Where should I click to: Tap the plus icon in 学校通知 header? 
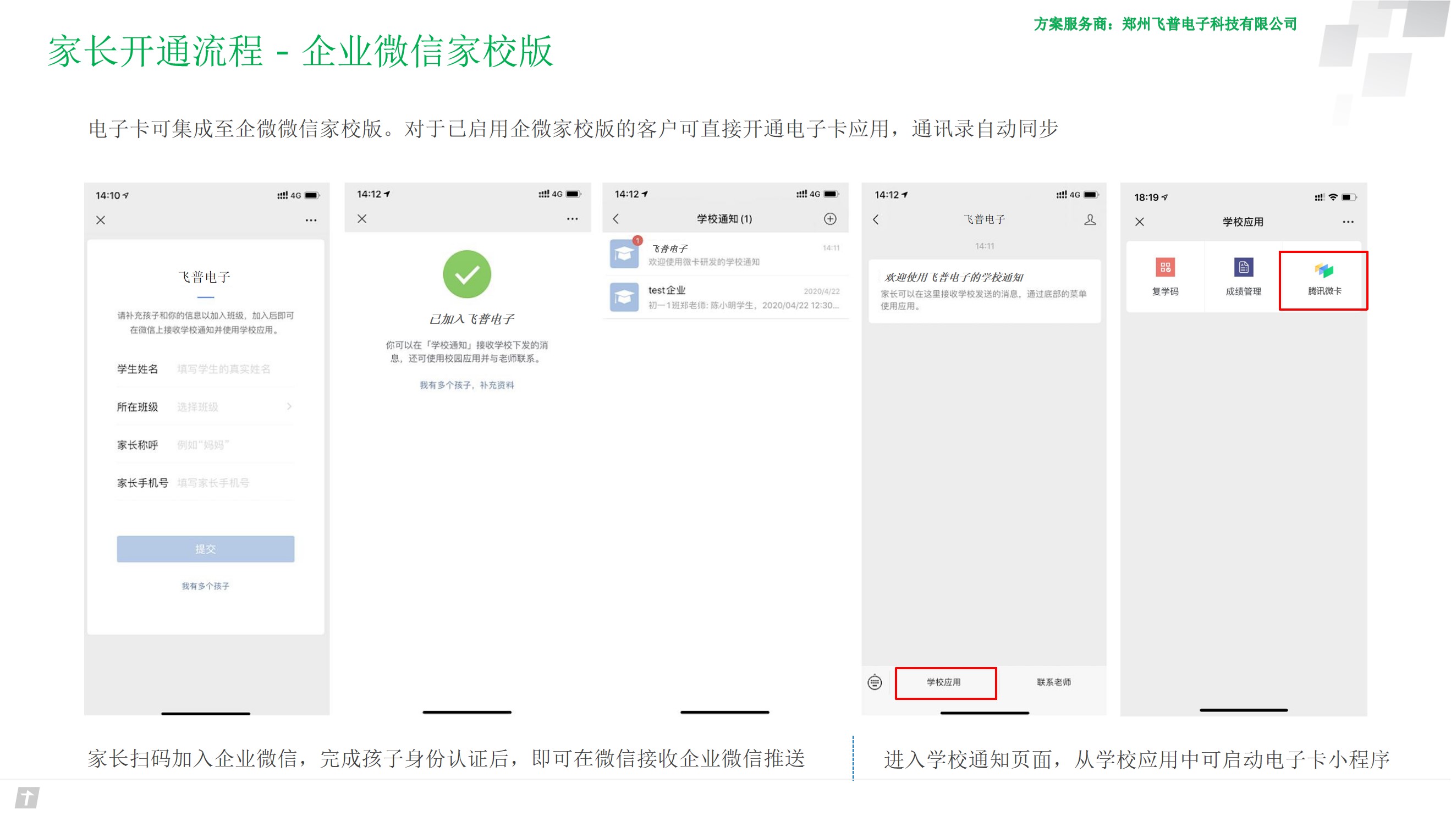829,218
